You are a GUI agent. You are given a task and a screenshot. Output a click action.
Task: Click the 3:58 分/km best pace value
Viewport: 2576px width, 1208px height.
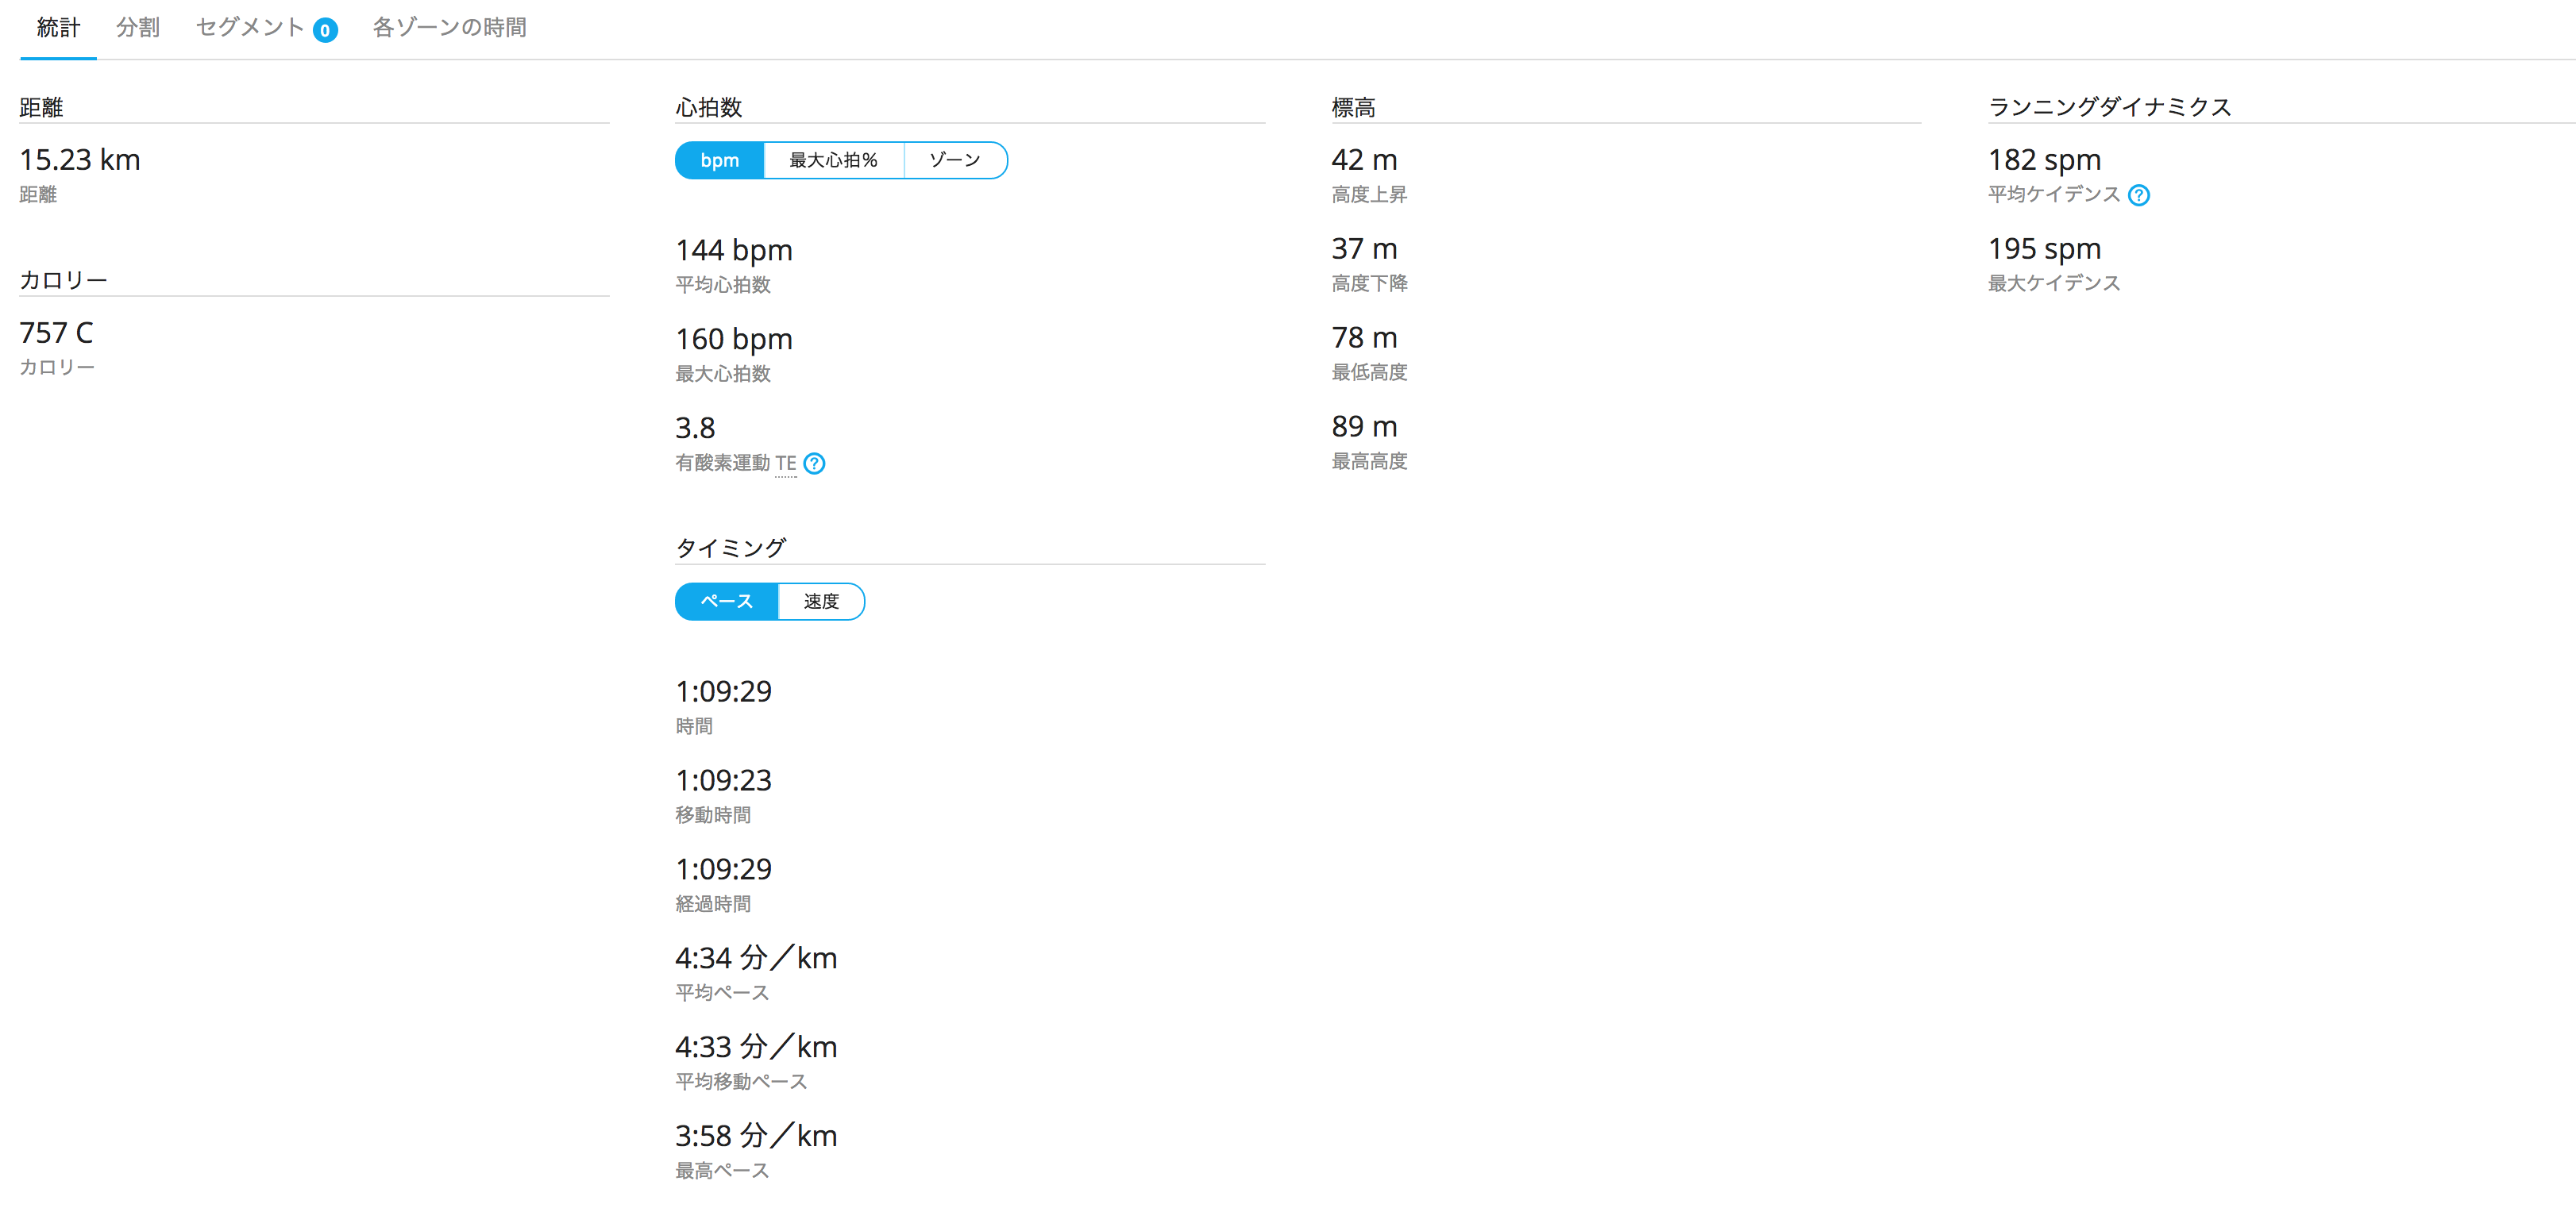pos(756,1136)
